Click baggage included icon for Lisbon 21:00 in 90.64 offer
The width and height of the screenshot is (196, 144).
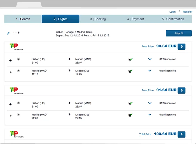coord(130,60)
